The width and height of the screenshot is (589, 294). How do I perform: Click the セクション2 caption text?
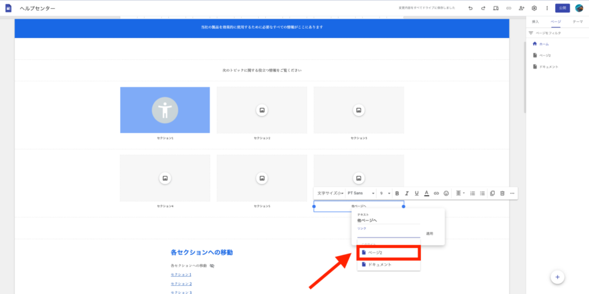coord(262,138)
